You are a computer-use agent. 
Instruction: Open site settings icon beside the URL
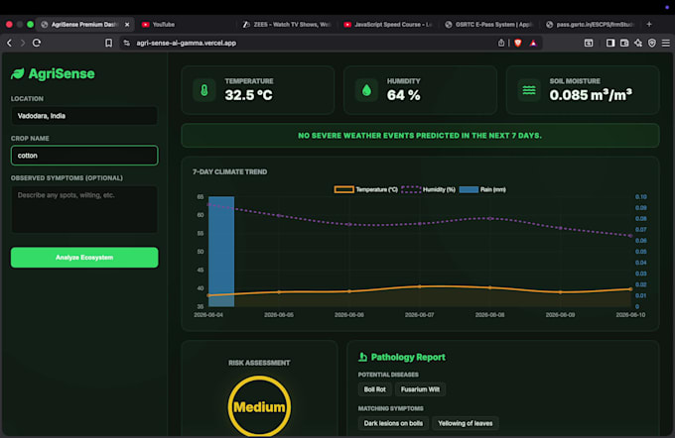point(127,43)
